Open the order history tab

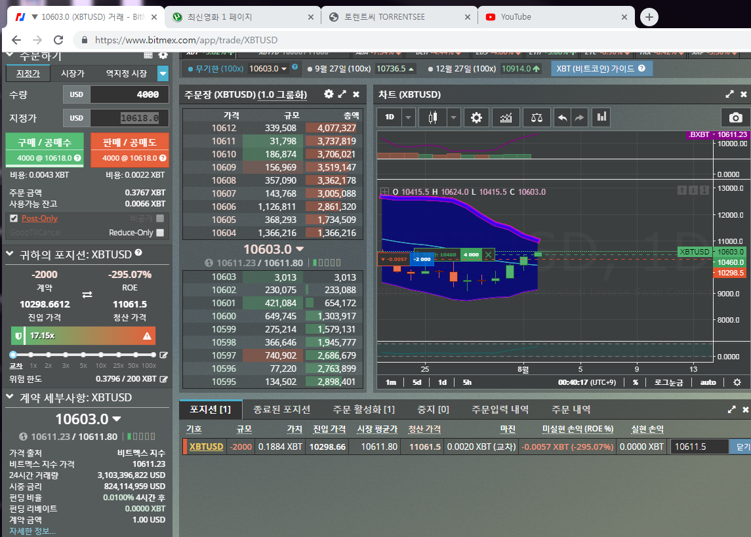571,409
